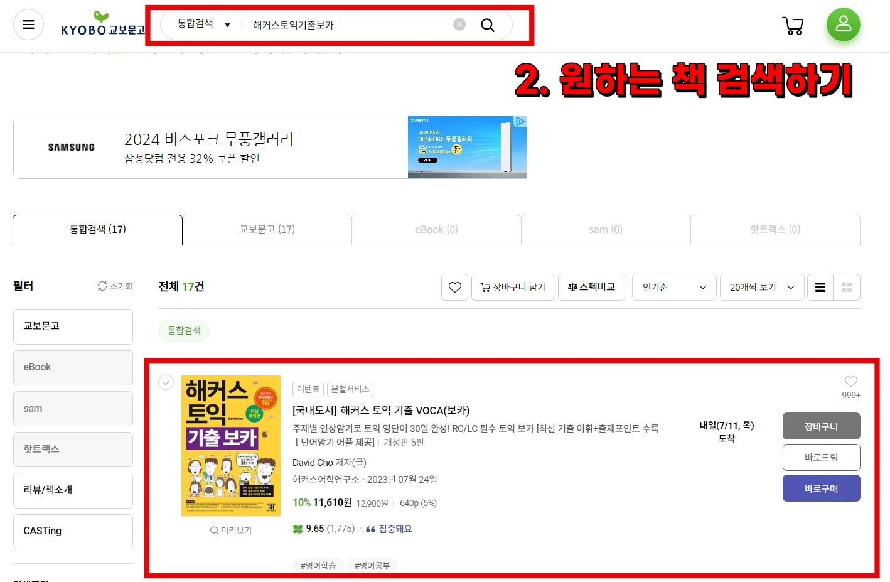Click the 이벤트 badge
The image size is (890, 582).
click(308, 389)
